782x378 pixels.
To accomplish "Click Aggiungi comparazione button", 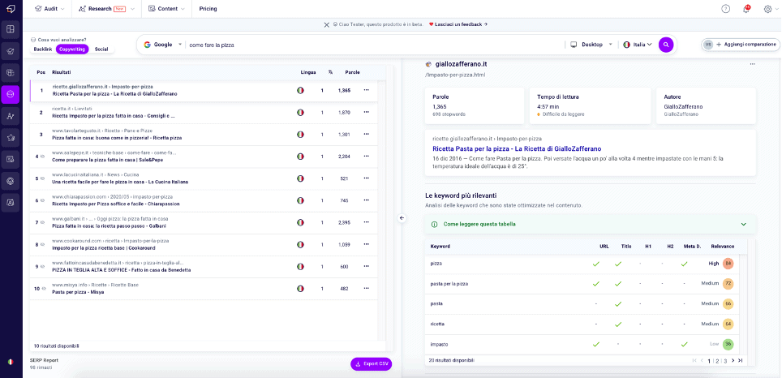I will pos(741,45).
